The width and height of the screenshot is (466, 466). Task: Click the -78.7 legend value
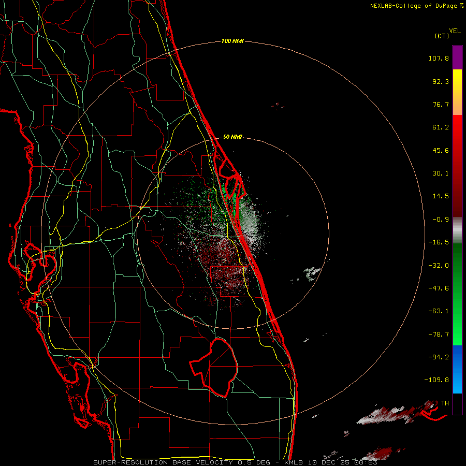tap(439, 334)
